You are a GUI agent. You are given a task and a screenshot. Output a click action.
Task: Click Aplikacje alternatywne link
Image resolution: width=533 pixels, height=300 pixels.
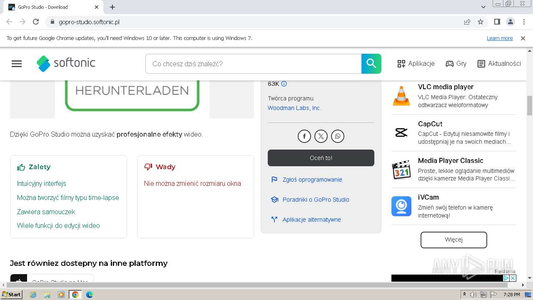tap(311, 220)
